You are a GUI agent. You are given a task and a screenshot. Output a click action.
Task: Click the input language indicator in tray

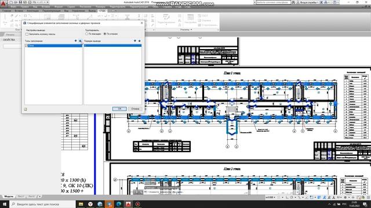click(x=345, y=204)
